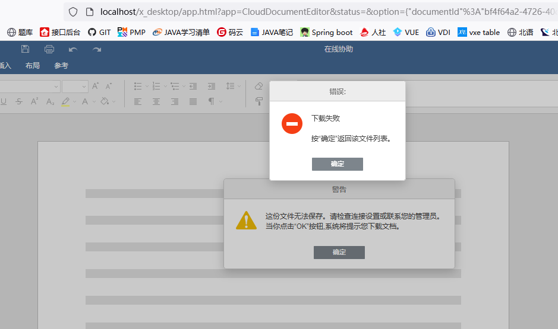Click the Print icon in header
The image size is (558, 329).
(x=49, y=49)
